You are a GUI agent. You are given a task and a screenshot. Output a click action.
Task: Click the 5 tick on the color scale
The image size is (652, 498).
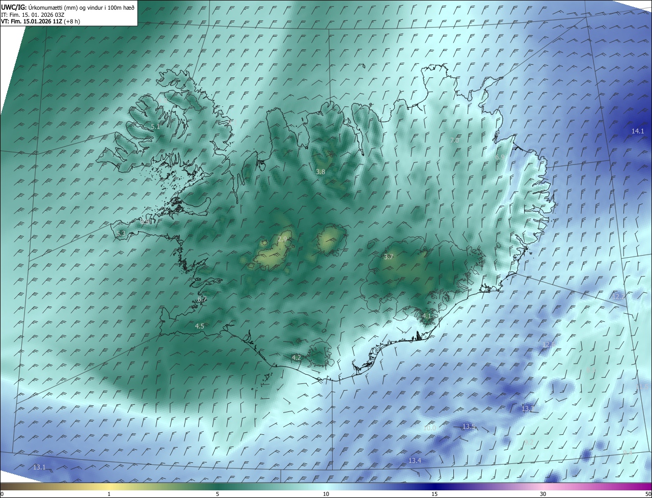point(218,494)
